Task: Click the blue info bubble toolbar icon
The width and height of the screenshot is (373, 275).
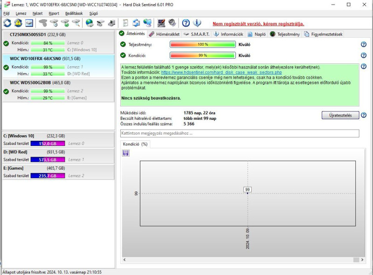Action: 197,23
